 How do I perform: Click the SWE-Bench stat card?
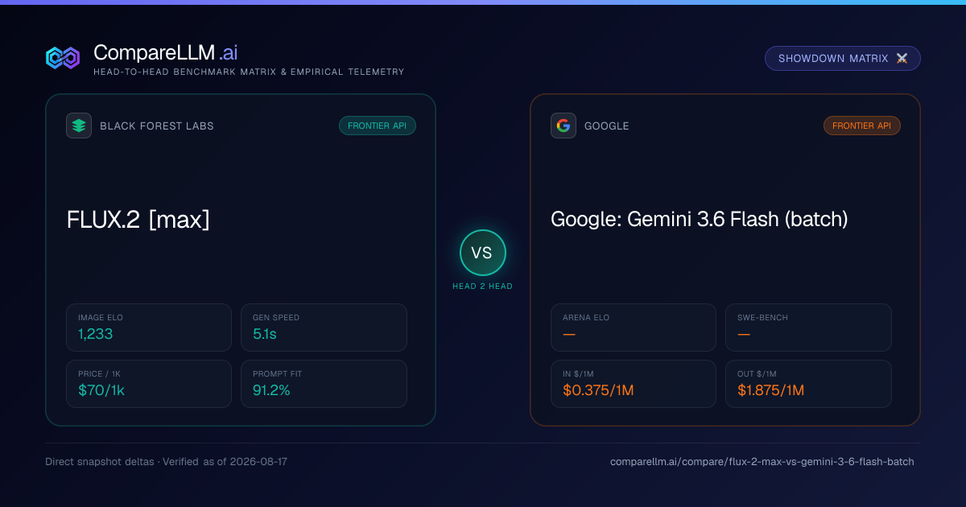pos(808,328)
